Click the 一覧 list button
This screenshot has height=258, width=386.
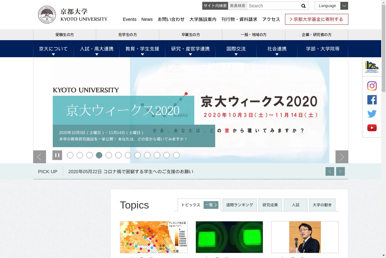click(211, 205)
